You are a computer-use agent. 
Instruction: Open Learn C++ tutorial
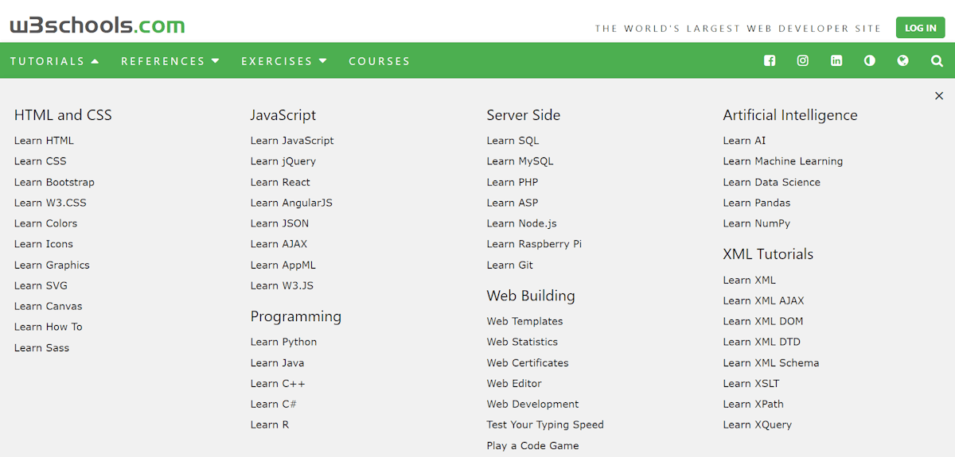[278, 383]
